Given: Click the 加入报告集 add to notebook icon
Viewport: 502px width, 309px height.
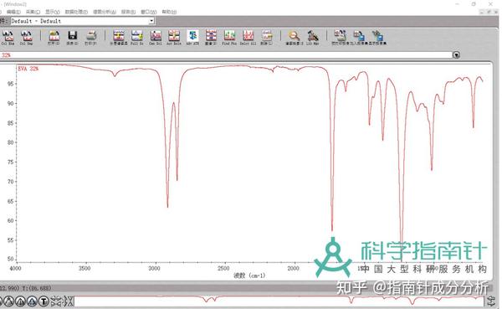Looking at the screenshot, I should click(359, 38).
